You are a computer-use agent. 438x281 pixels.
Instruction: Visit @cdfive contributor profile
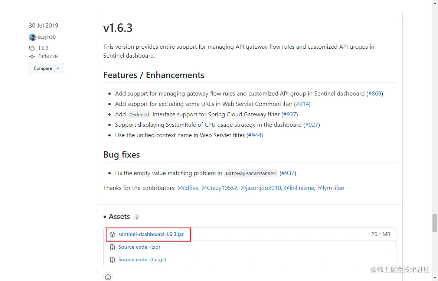[x=188, y=188]
